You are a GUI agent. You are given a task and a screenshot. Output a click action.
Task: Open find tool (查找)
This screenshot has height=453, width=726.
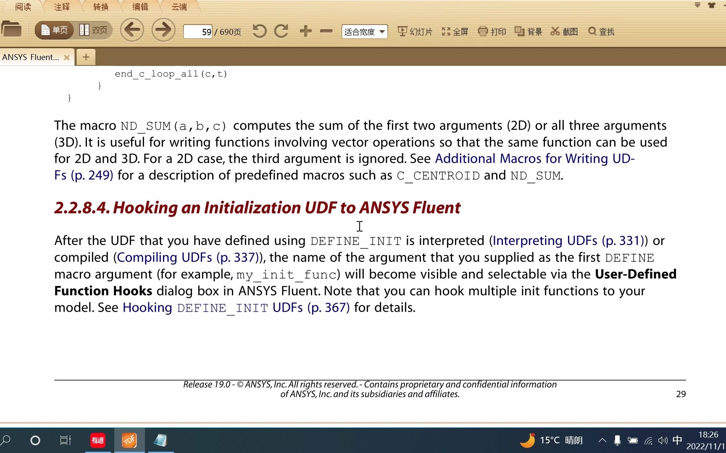point(601,31)
